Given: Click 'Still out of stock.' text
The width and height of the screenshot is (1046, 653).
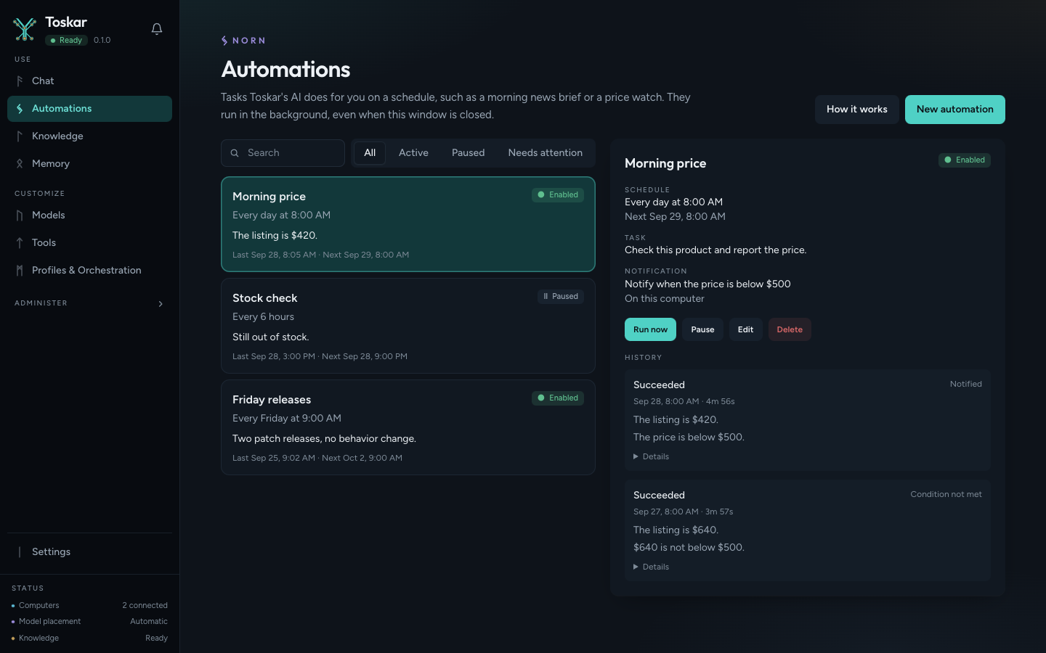Looking at the screenshot, I should [x=271, y=337].
